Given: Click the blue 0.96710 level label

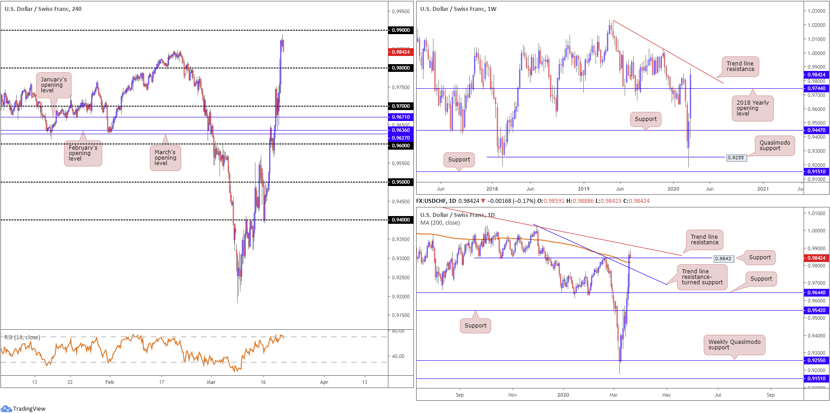Looking at the screenshot, I should [401, 117].
